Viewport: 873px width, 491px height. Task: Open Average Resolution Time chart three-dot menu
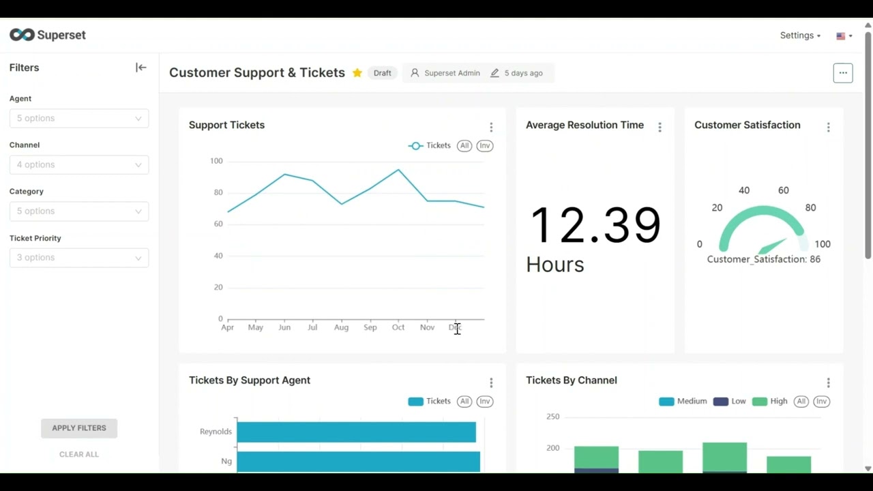tap(660, 128)
